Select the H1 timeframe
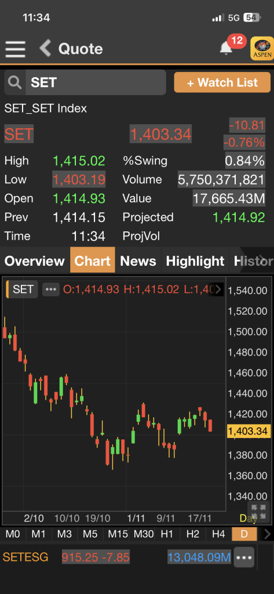The image size is (274, 594). point(167,534)
